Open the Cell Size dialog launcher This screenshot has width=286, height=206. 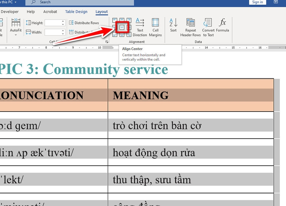pyautogui.click(x=107, y=42)
